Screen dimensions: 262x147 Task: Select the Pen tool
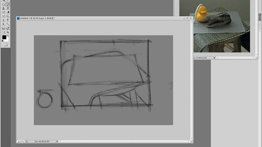[3, 20]
